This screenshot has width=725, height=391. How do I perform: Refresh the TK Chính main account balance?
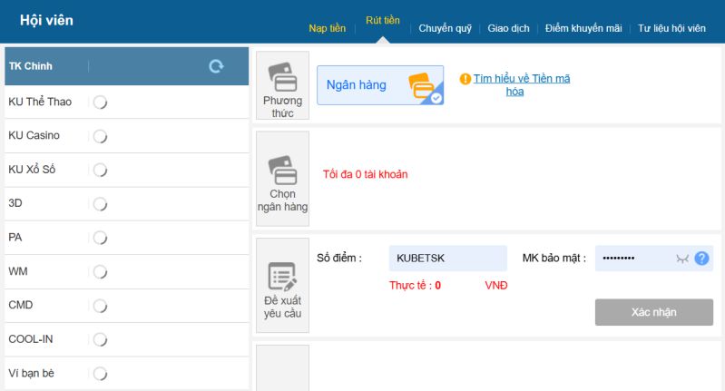click(216, 66)
